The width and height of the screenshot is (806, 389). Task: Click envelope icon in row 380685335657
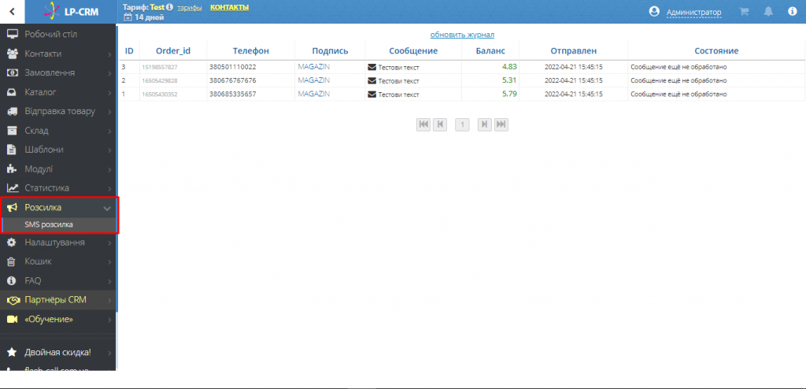372,94
